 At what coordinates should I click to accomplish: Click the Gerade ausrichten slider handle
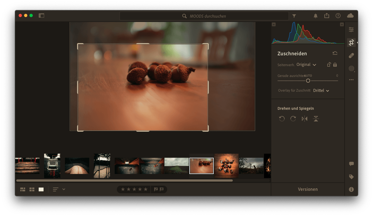308,81
